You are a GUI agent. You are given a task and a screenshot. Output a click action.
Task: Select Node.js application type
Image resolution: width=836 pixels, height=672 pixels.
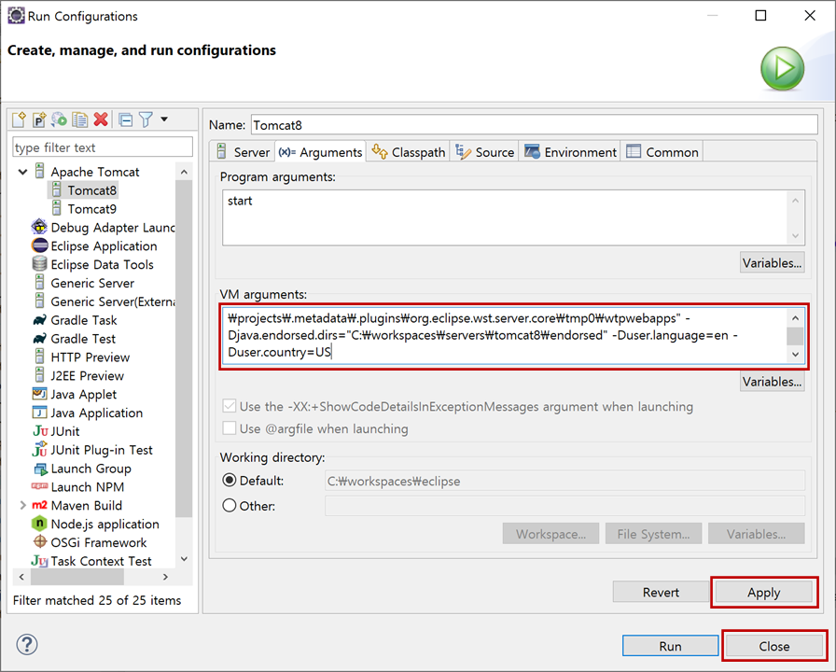click(x=96, y=524)
